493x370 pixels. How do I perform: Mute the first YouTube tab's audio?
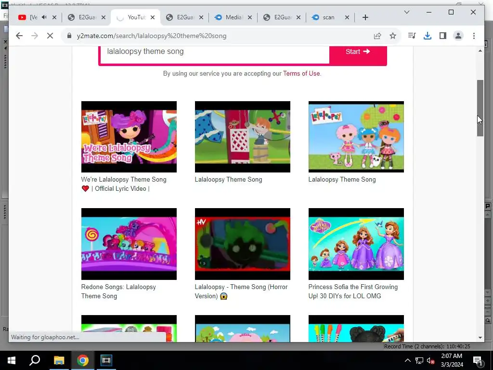tap(44, 17)
